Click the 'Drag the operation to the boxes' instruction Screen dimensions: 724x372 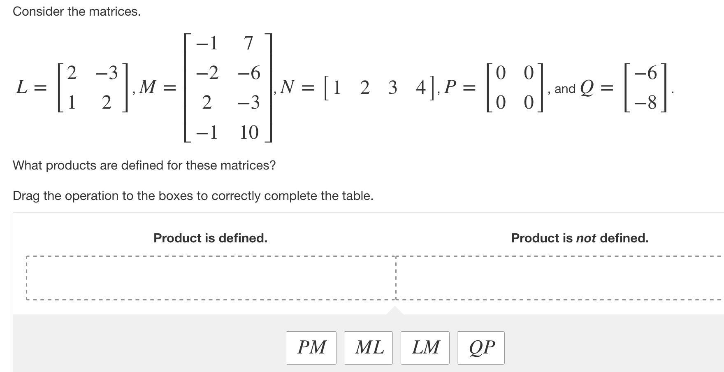point(193,196)
